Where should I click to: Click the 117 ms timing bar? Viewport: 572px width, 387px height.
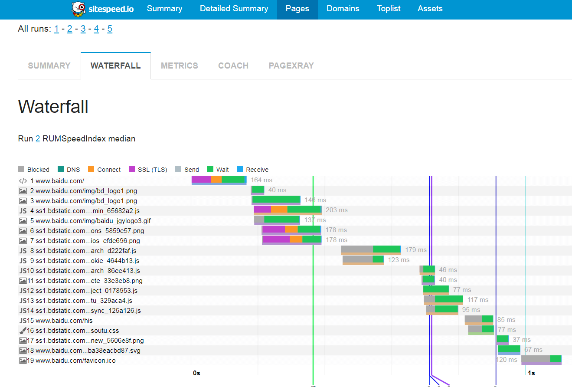coord(443,300)
